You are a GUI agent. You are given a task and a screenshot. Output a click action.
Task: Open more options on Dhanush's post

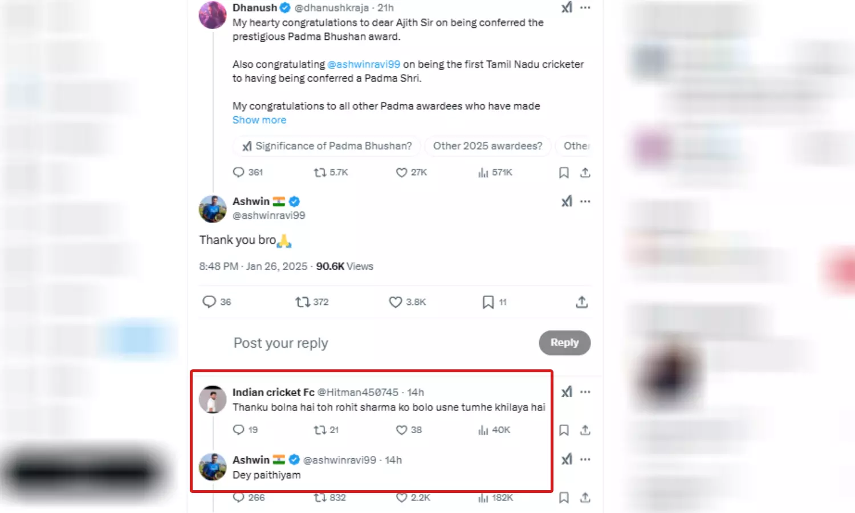pyautogui.click(x=585, y=8)
